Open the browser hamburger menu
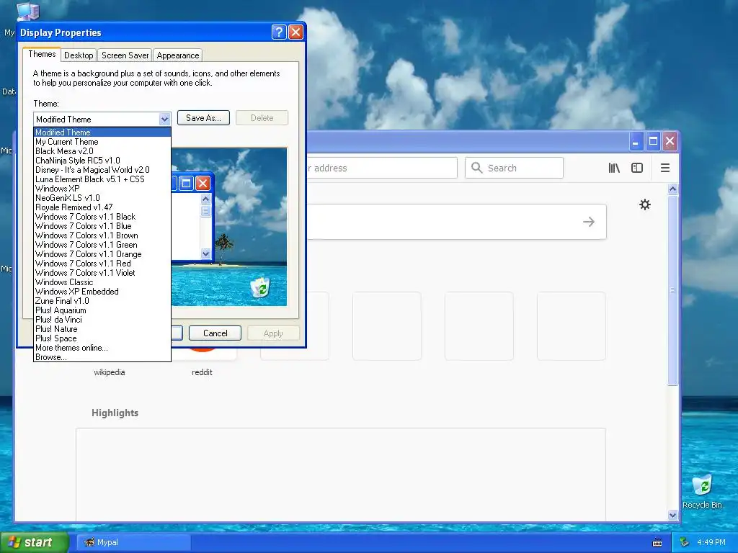The height and width of the screenshot is (553, 738). click(x=665, y=168)
